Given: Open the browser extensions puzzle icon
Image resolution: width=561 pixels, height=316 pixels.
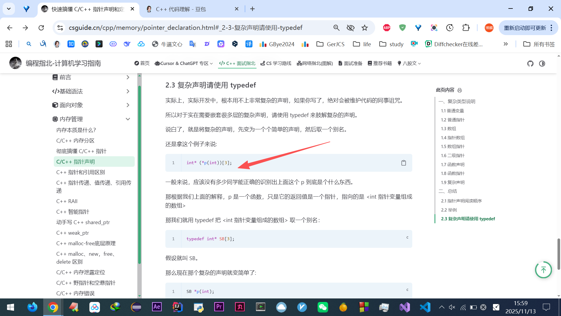Looking at the screenshot, I should [466, 28].
